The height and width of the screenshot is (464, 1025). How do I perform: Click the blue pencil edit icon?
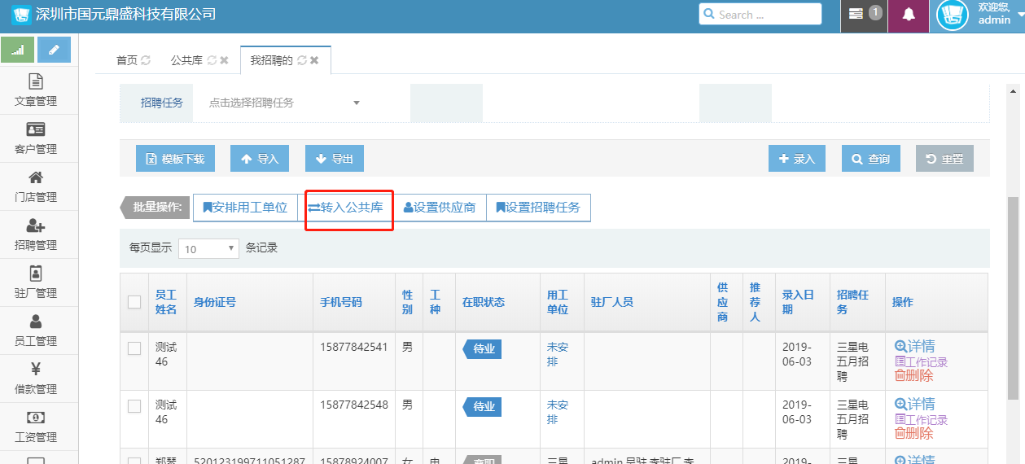54,50
